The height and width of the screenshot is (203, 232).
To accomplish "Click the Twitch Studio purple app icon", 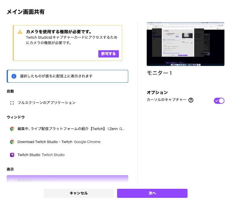I will (x=12, y=155).
